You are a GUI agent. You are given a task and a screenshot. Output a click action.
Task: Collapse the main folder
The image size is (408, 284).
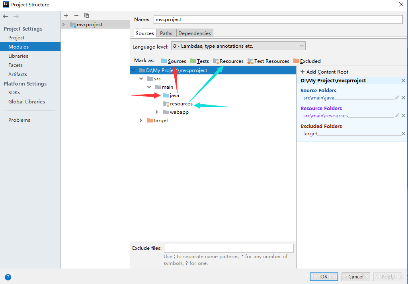(149, 87)
